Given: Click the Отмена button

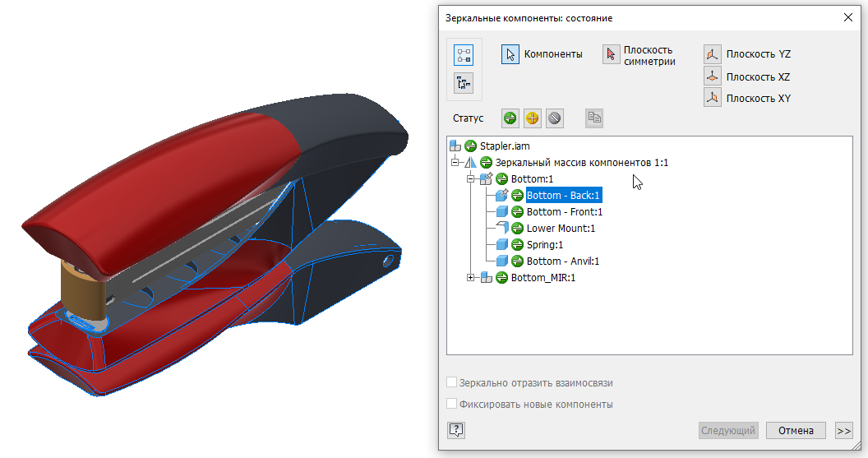Looking at the screenshot, I should (x=796, y=430).
